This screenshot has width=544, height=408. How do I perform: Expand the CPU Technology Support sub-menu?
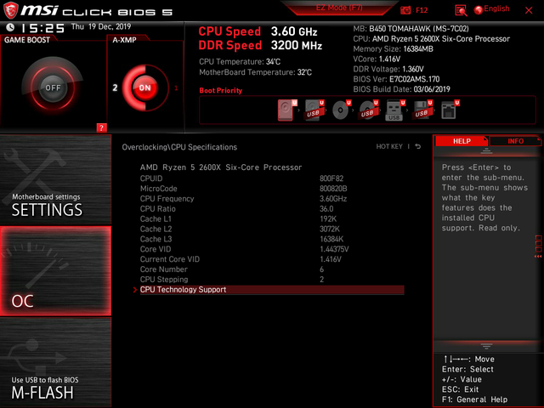[272, 290]
